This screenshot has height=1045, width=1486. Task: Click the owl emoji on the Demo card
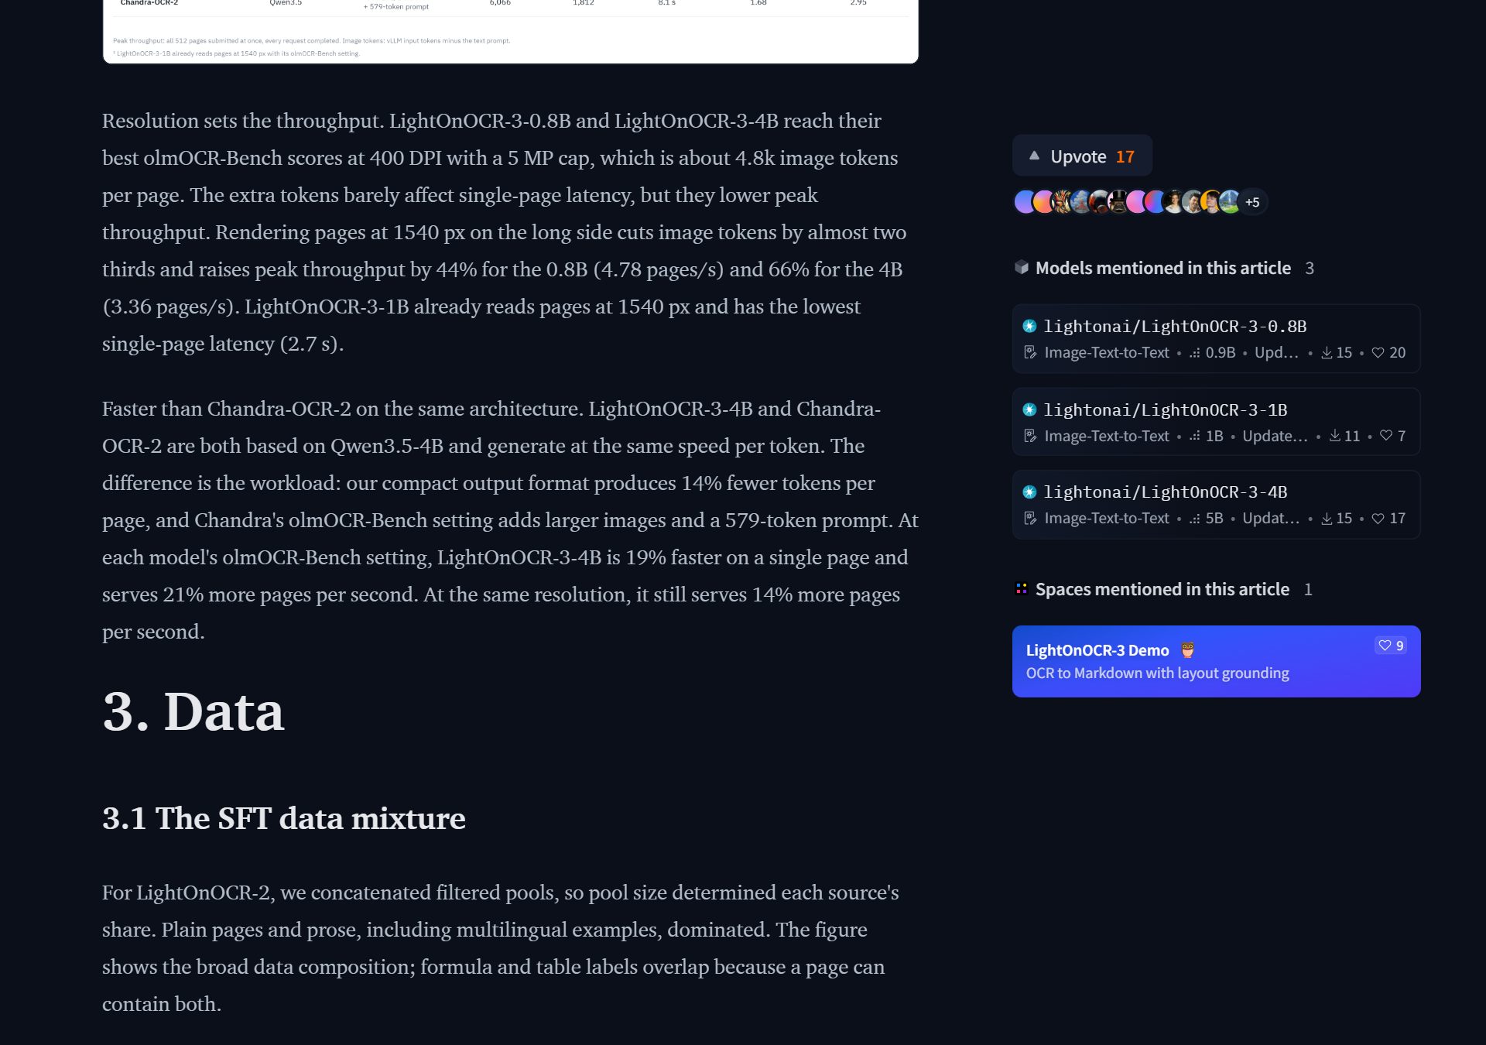(1187, 650)
